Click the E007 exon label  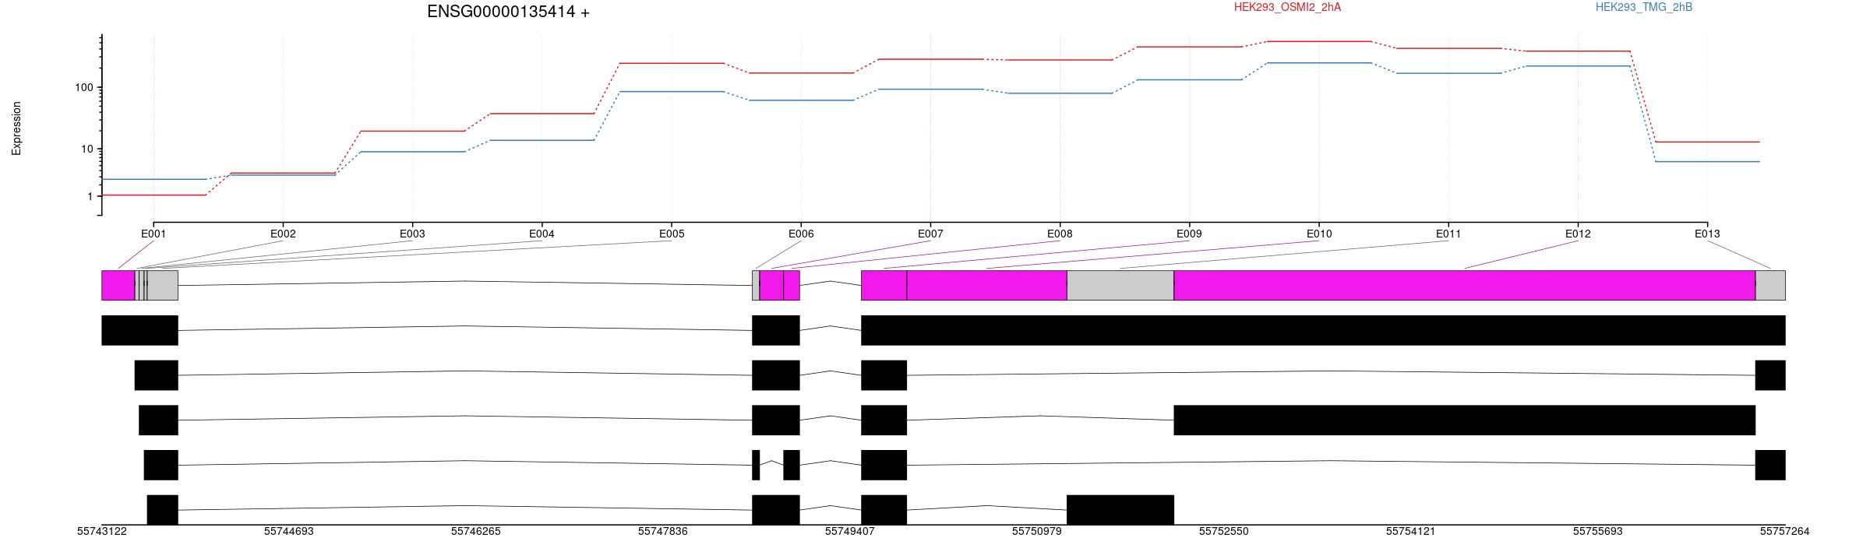(930, 234)
